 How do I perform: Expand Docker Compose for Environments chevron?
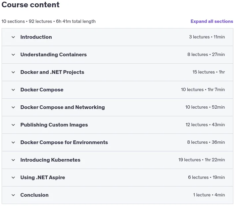tap(13, 142)
